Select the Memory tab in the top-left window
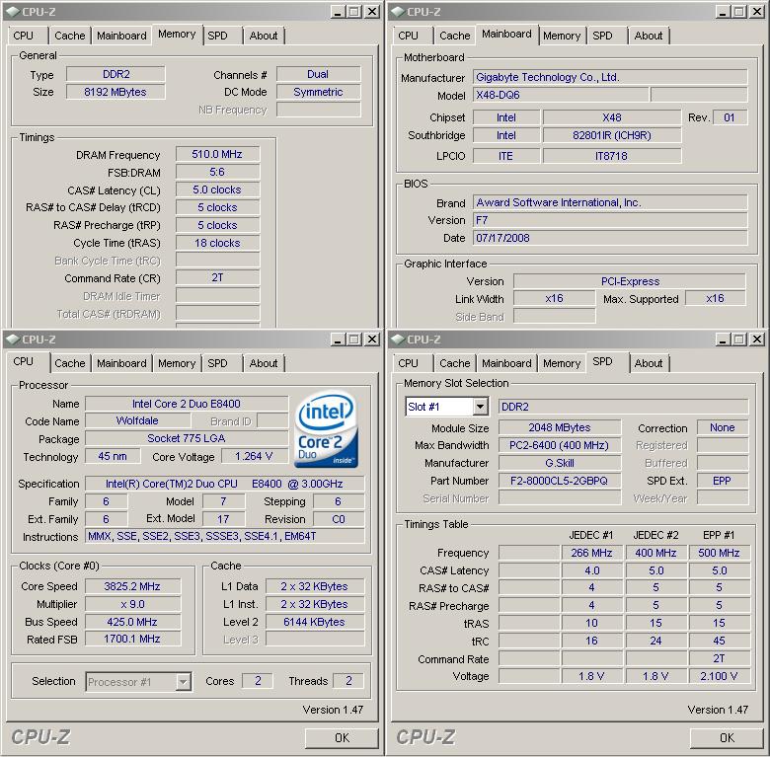770x757 pixels. click(177, 35)
